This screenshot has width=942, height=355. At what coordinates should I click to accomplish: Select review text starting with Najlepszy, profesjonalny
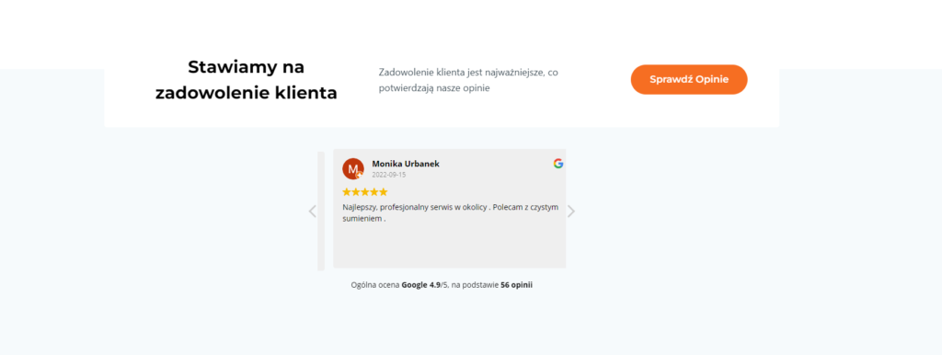450,212
